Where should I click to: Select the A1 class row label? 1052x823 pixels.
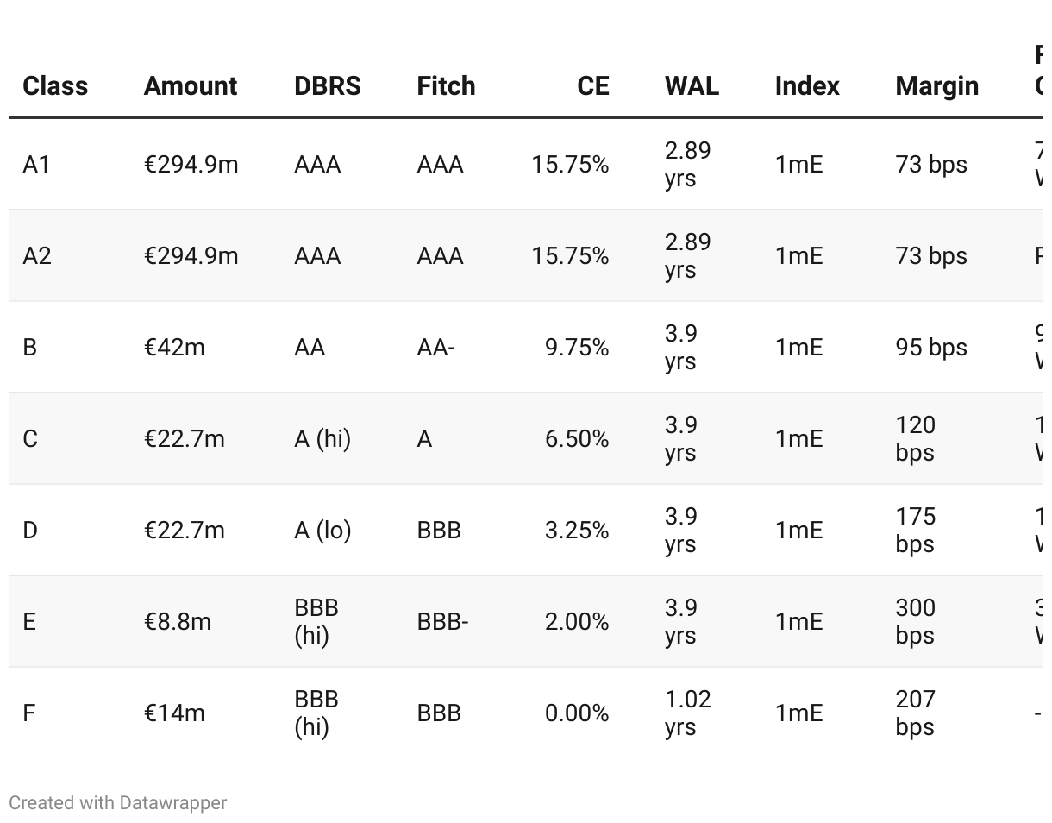36,165
